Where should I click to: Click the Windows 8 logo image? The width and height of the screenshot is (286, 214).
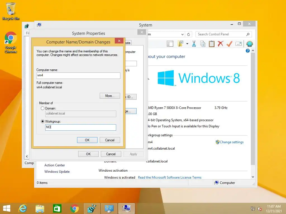(x=199, y=78)
